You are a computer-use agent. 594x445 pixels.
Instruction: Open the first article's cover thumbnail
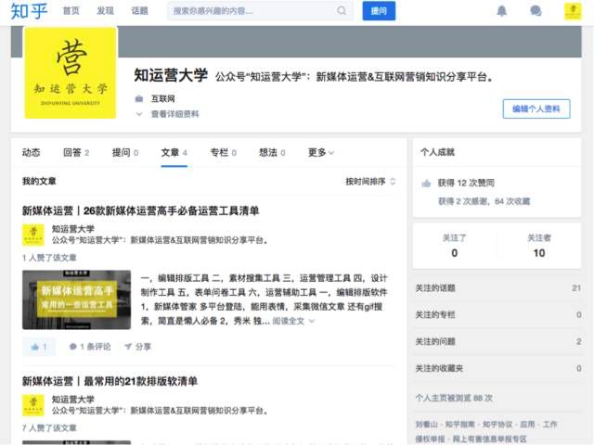(76, 299)
